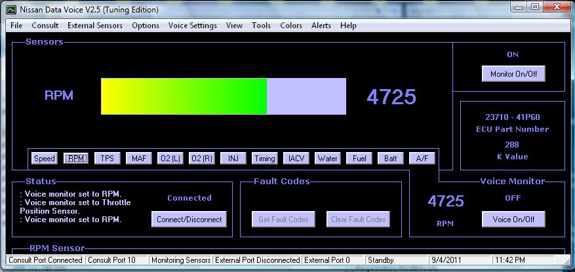Open the Voice Settings menu
Screen dimensions: 575x272
pyautogui.click(x=193, y=26)
